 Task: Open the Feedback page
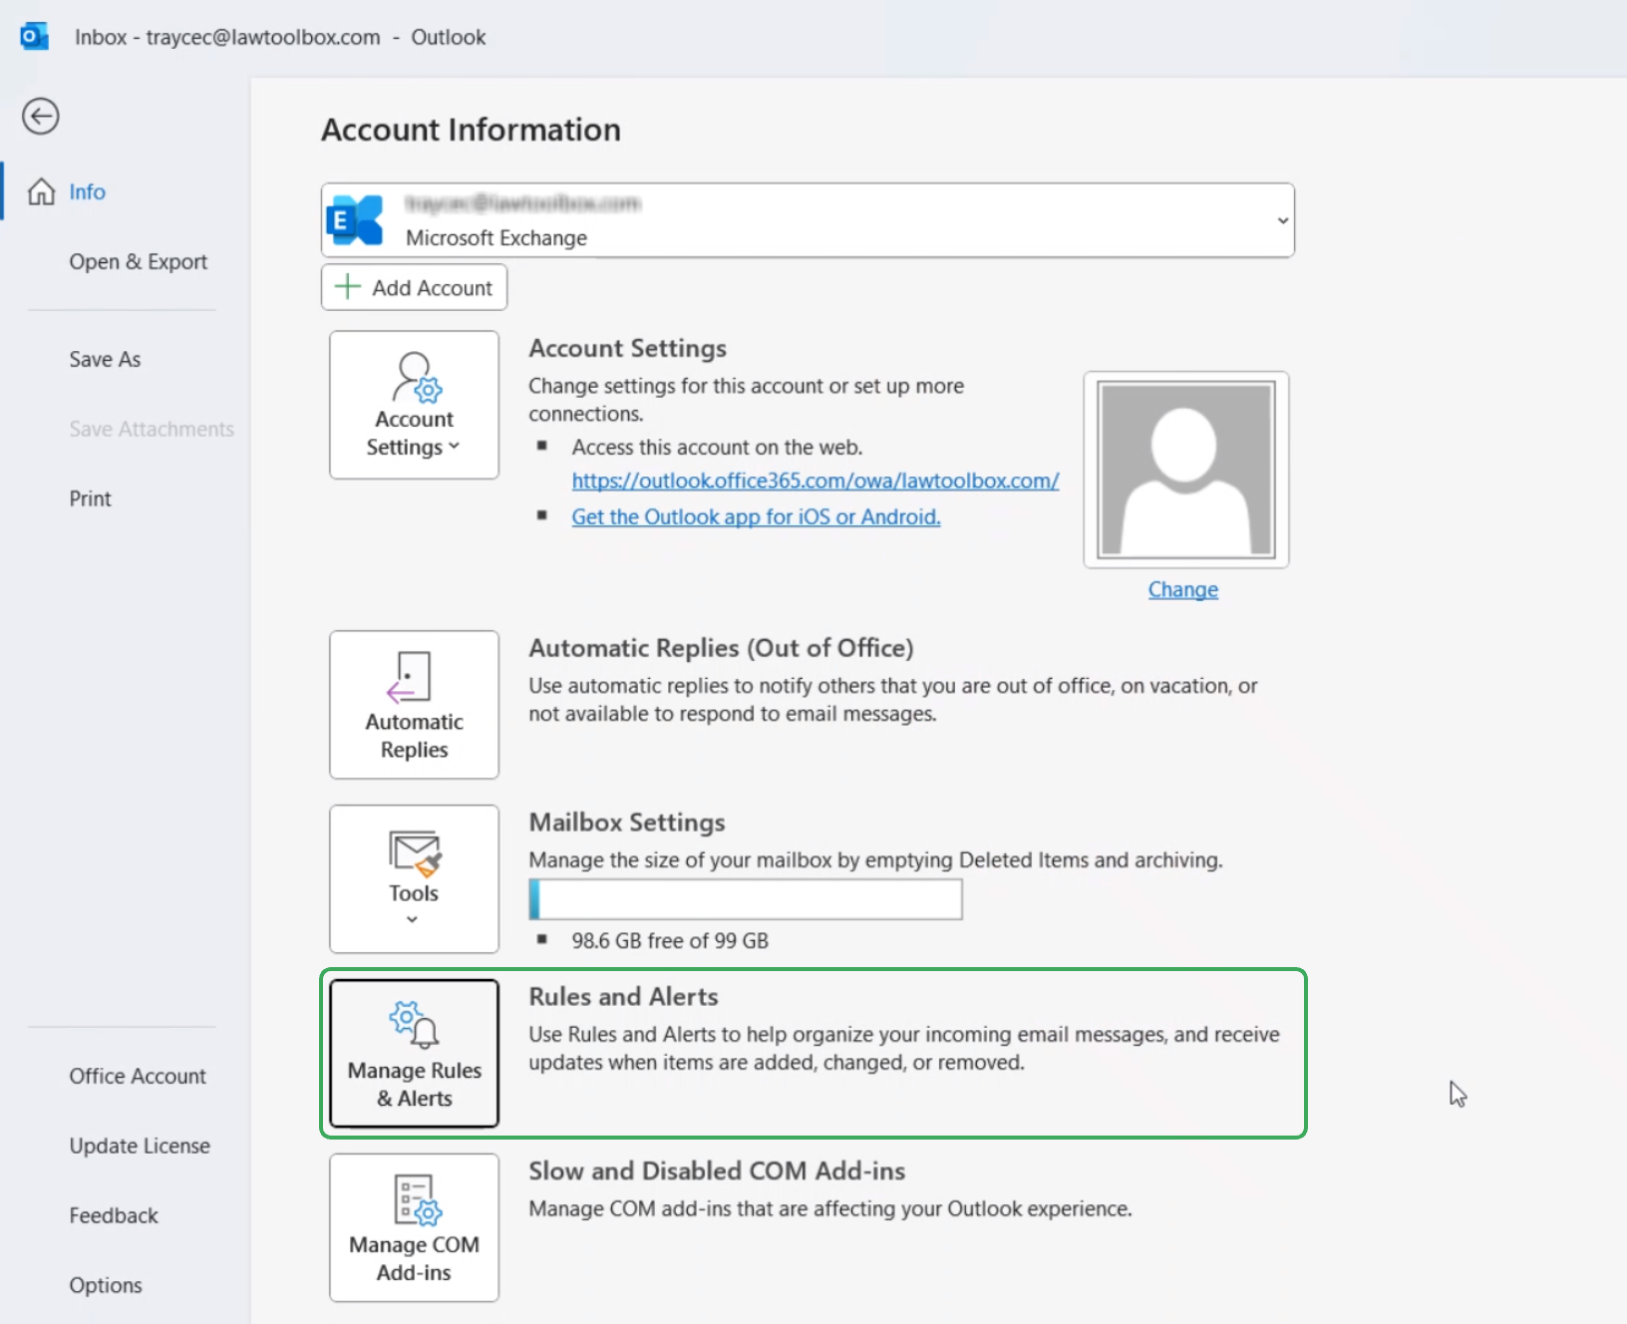[x=114, y=1215]
